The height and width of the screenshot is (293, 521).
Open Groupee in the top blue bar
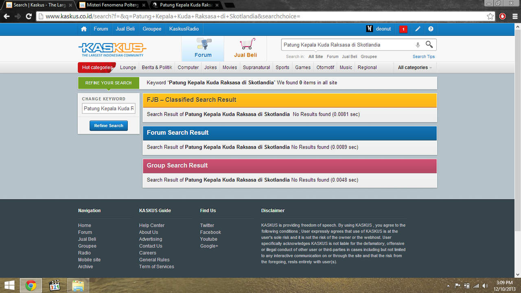pos(152,29)
